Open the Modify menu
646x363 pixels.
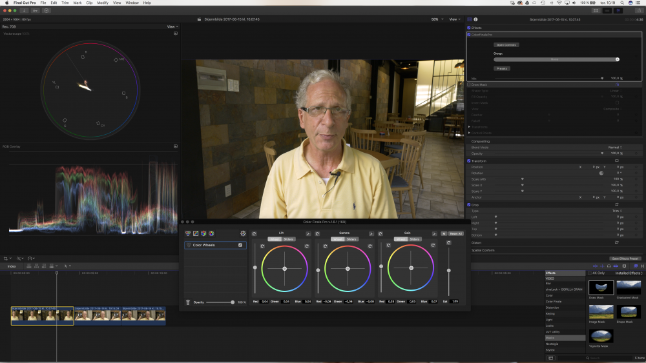103,3
